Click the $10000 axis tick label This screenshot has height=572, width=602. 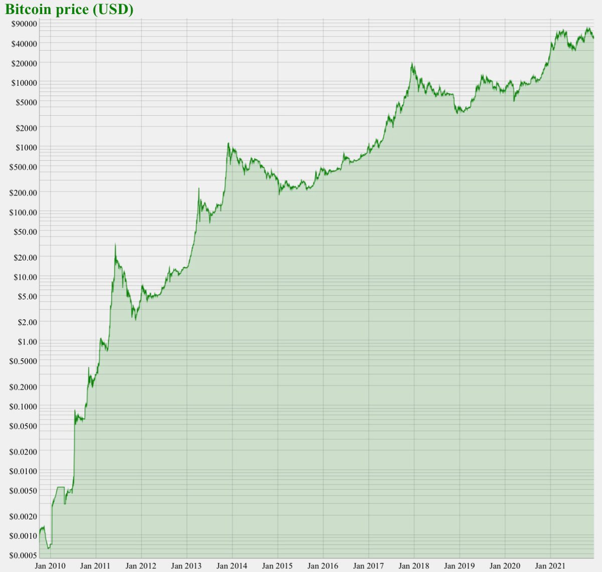coord(25,83)
